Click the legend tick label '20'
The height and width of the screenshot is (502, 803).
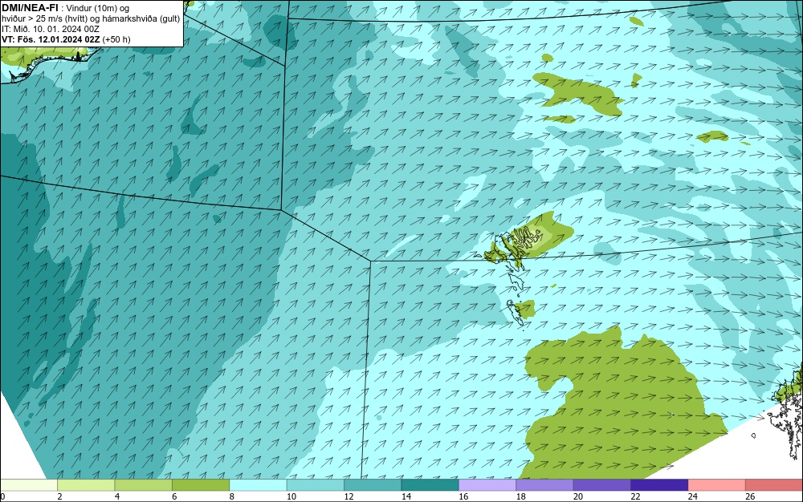[578, 496]
